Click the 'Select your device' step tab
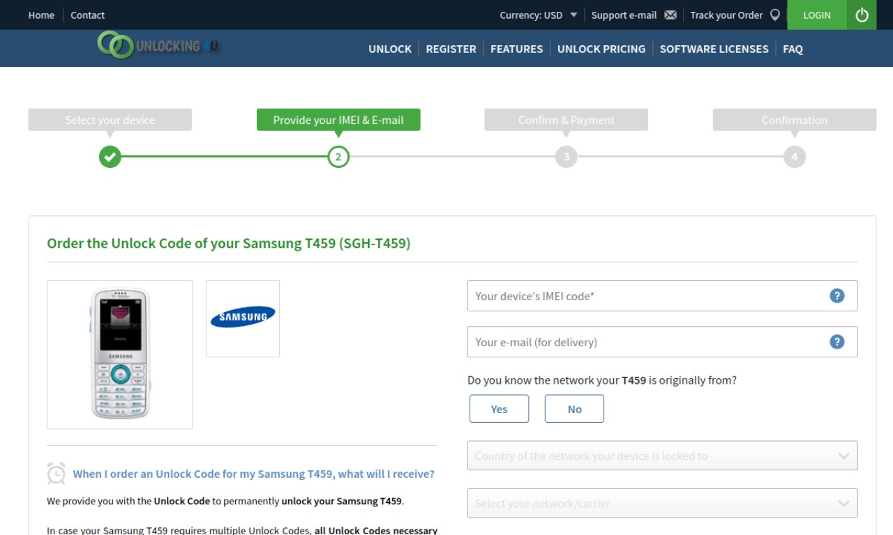Image resolution: width=893 pixels, height=535 pixels. (x=110, y=120)
